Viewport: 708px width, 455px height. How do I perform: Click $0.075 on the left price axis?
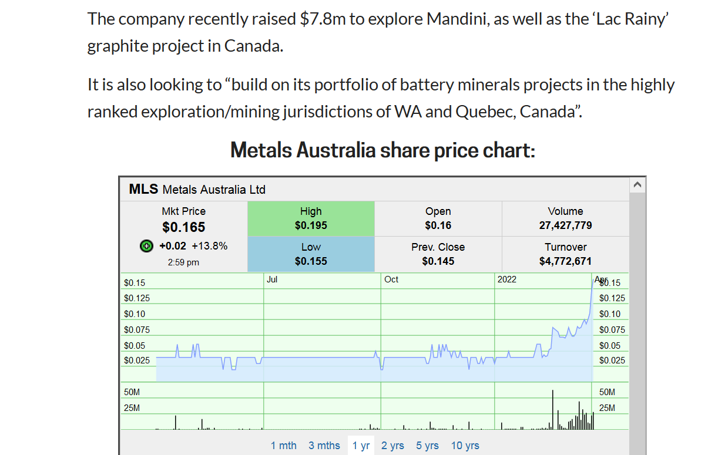click(x=137, y=330)
